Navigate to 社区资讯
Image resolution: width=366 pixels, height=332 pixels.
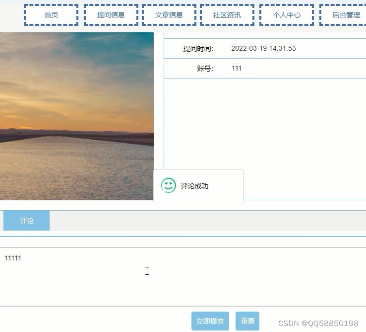click(227, 15)
